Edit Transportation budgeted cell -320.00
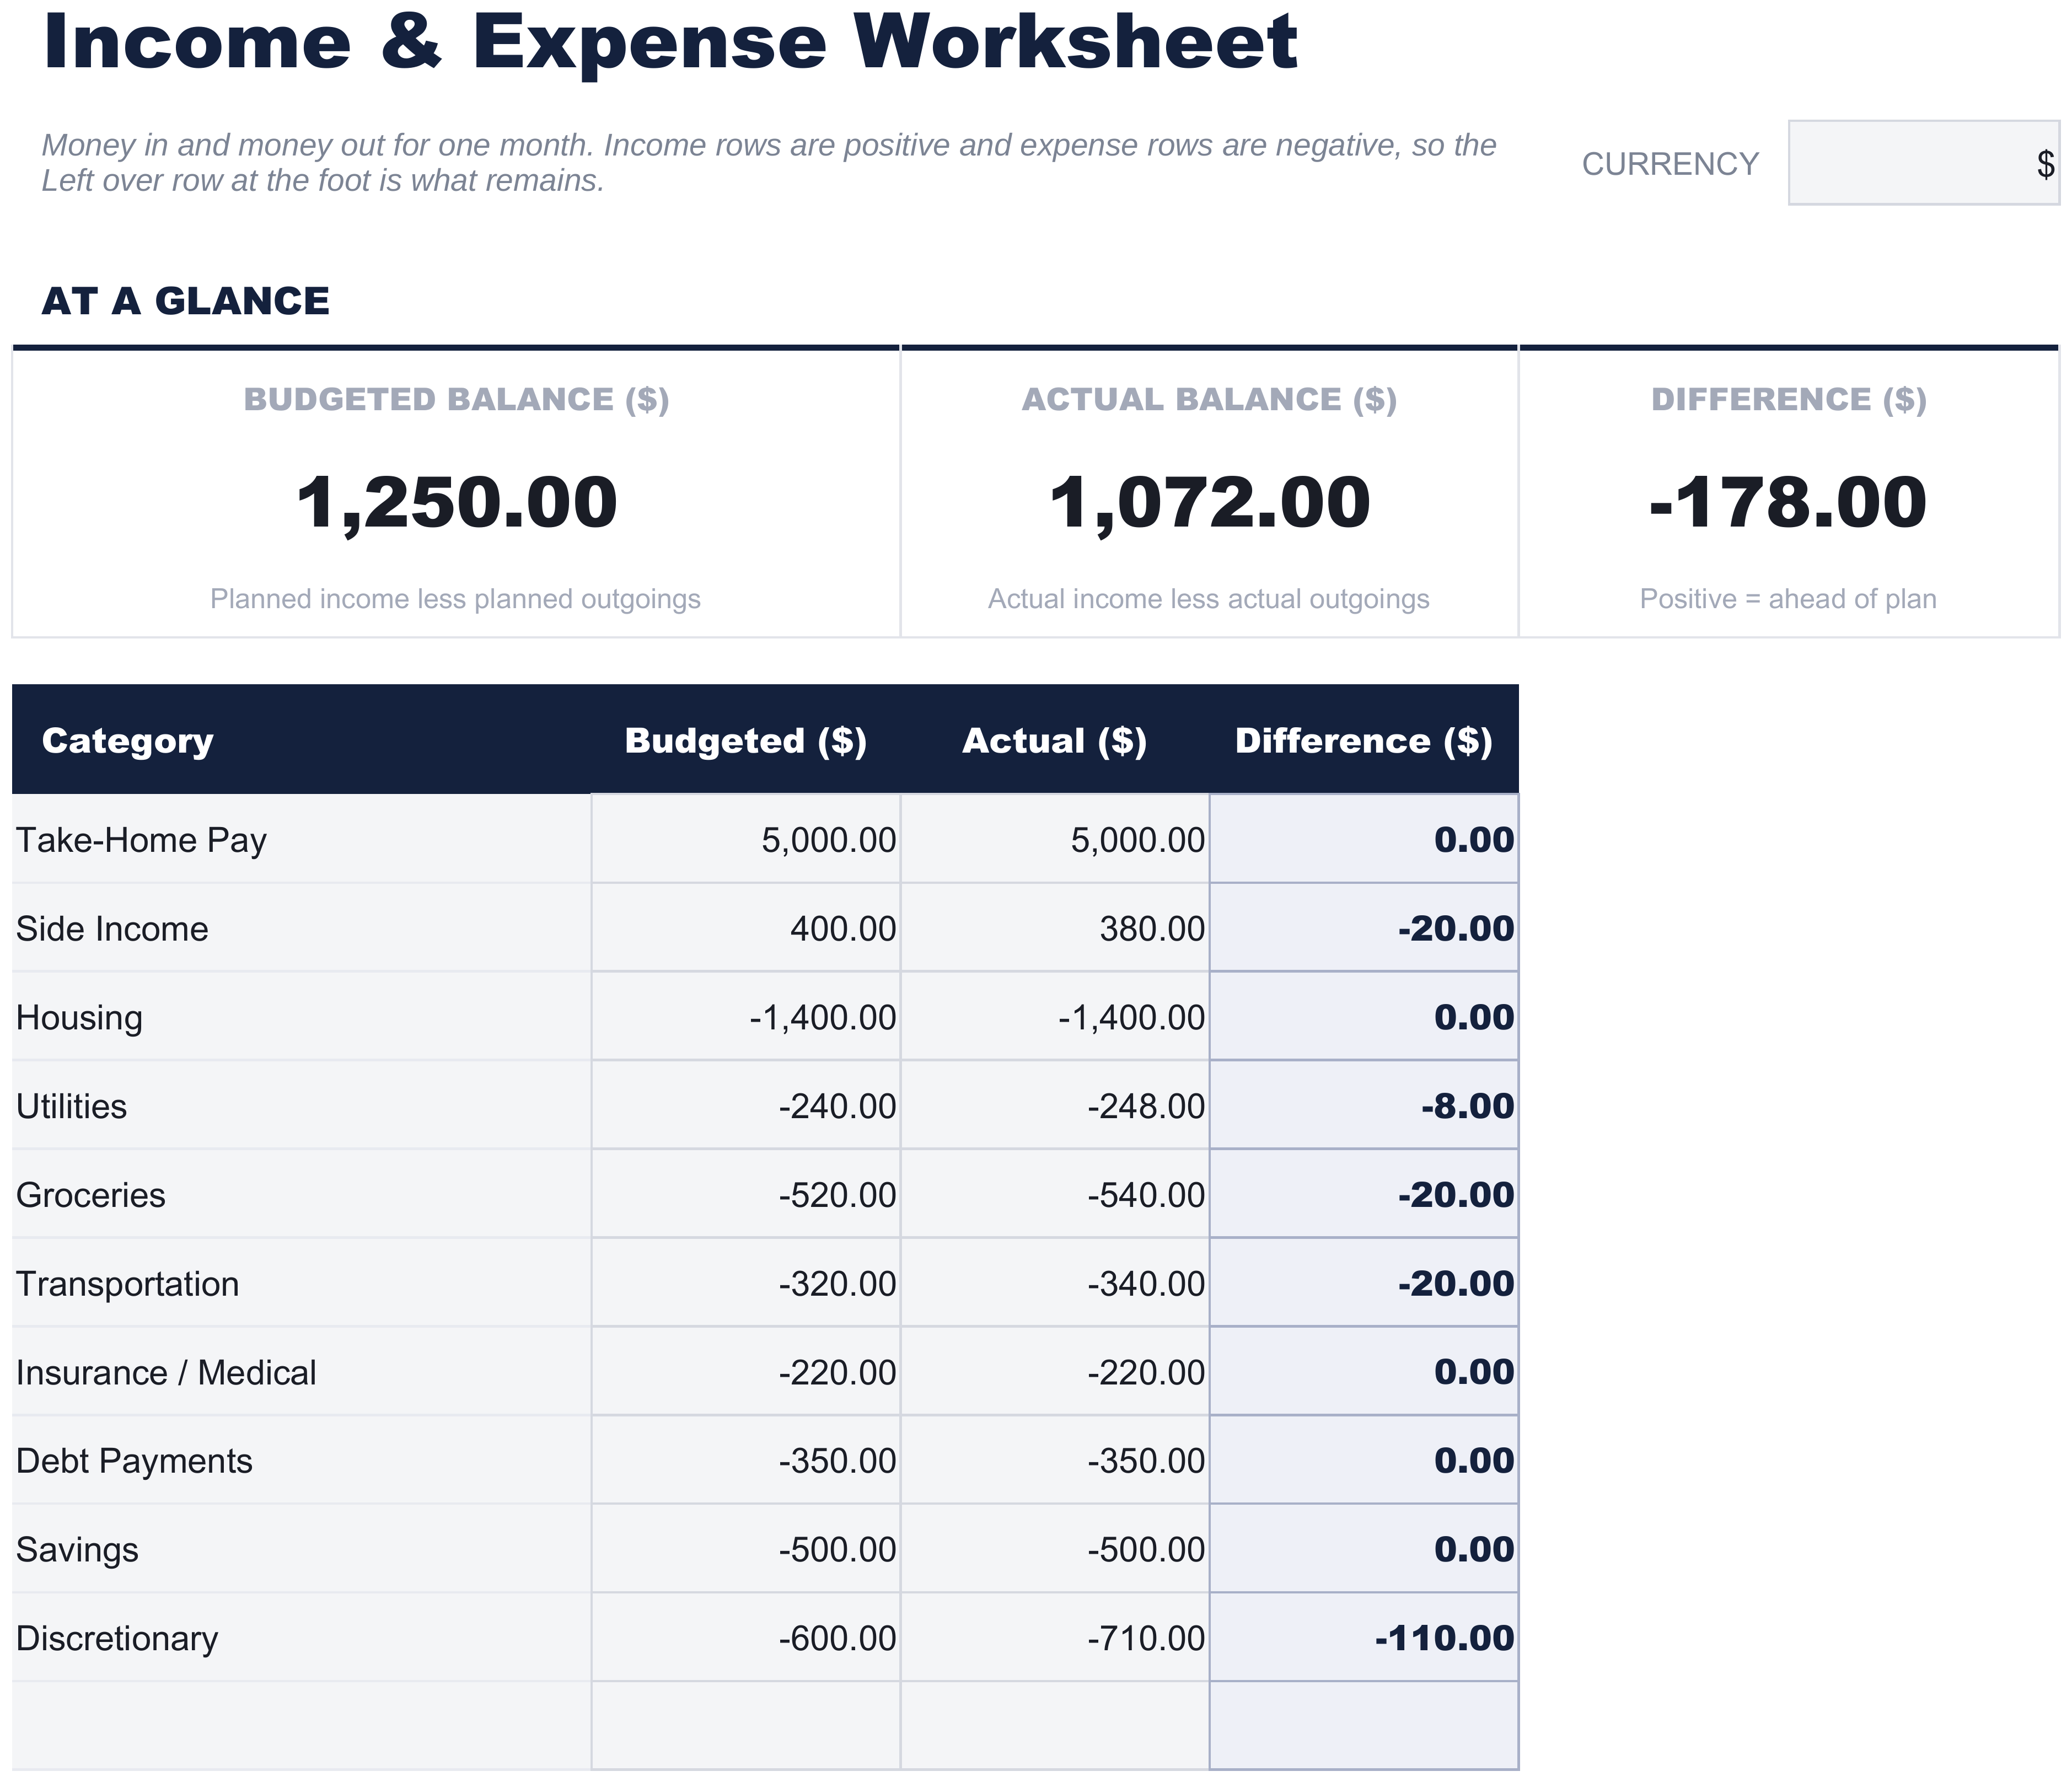 pyautogui.click(x=746, y=1283)
